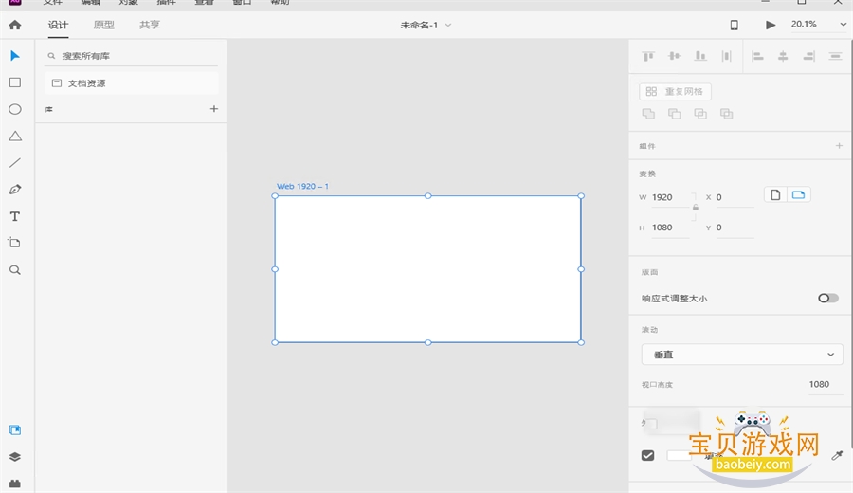Select the Line tool
Image resolution: width=853 pixels, height=493 pixels.
[x=15, y=163]
